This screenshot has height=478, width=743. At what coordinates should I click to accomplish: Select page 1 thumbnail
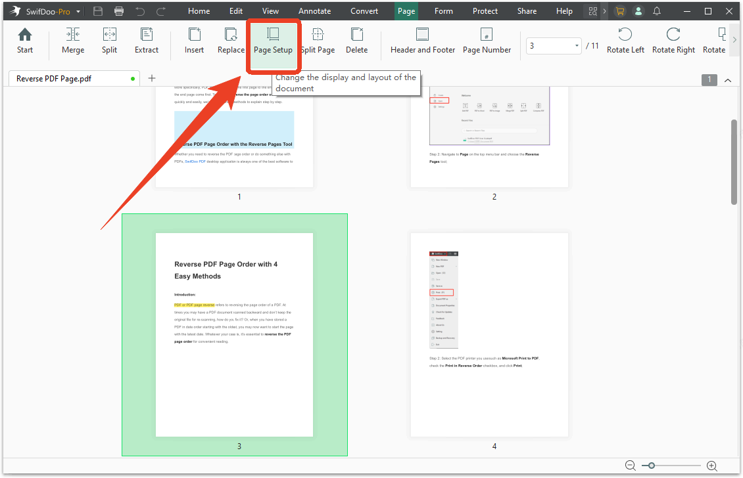(235, 137)
